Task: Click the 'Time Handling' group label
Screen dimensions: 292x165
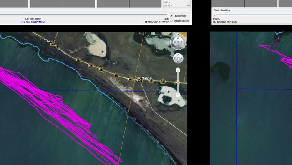Action: pyautogui.click(x=222, y=10)
